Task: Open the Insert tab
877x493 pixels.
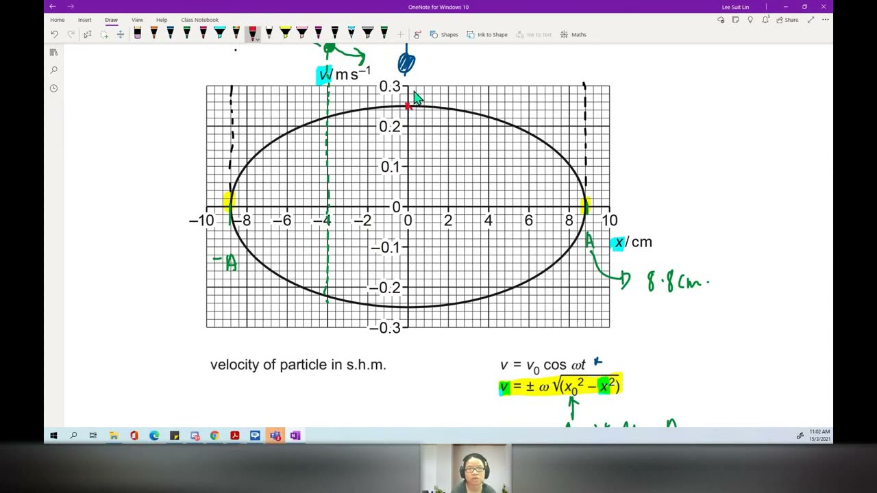Action: coord(84,20)
